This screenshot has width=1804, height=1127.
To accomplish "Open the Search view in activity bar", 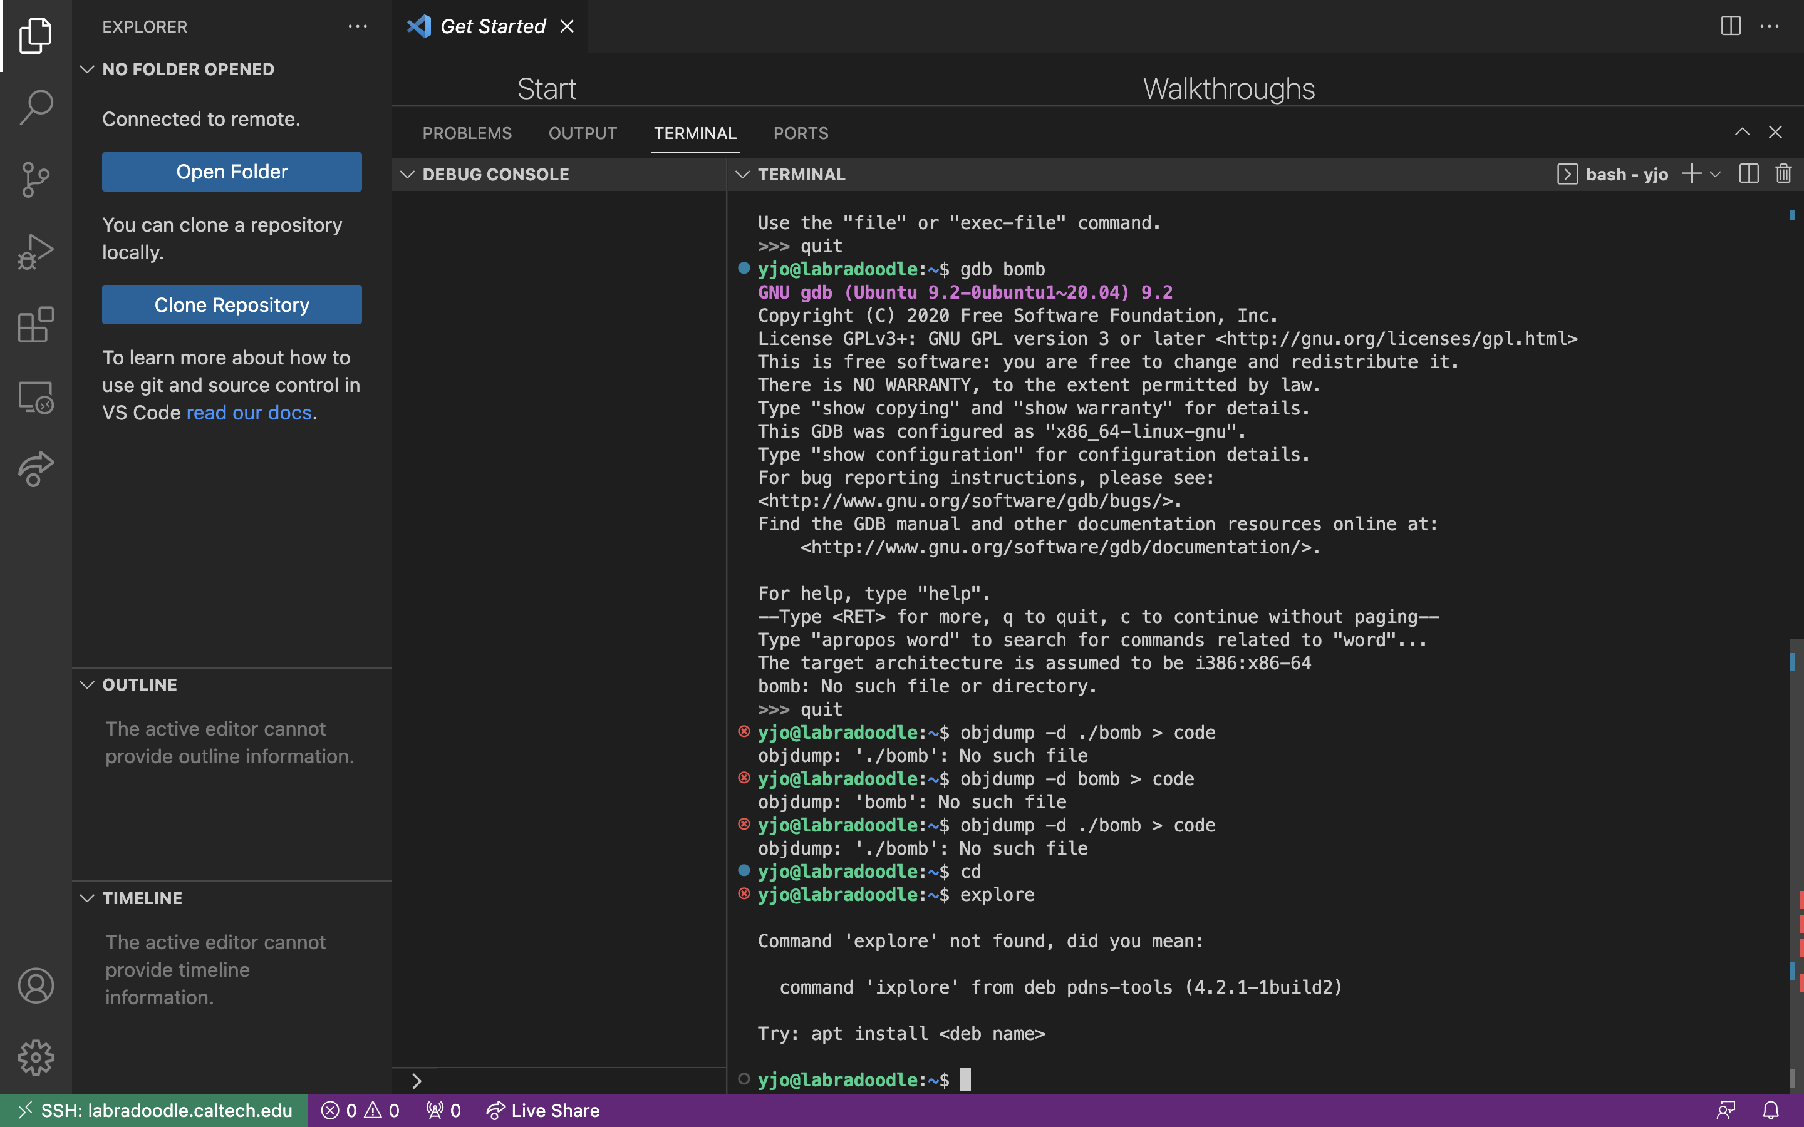I will coord(36,107).
